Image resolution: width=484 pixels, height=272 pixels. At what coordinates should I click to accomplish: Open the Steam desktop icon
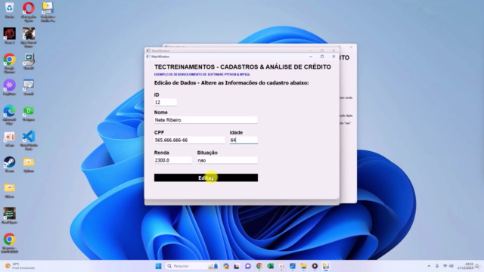[x=10, y=165]
